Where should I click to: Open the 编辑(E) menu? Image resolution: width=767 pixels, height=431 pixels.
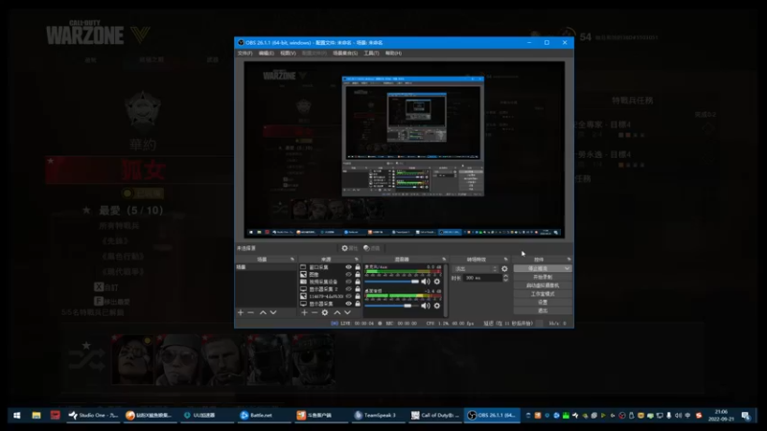[x=267, y=53]
